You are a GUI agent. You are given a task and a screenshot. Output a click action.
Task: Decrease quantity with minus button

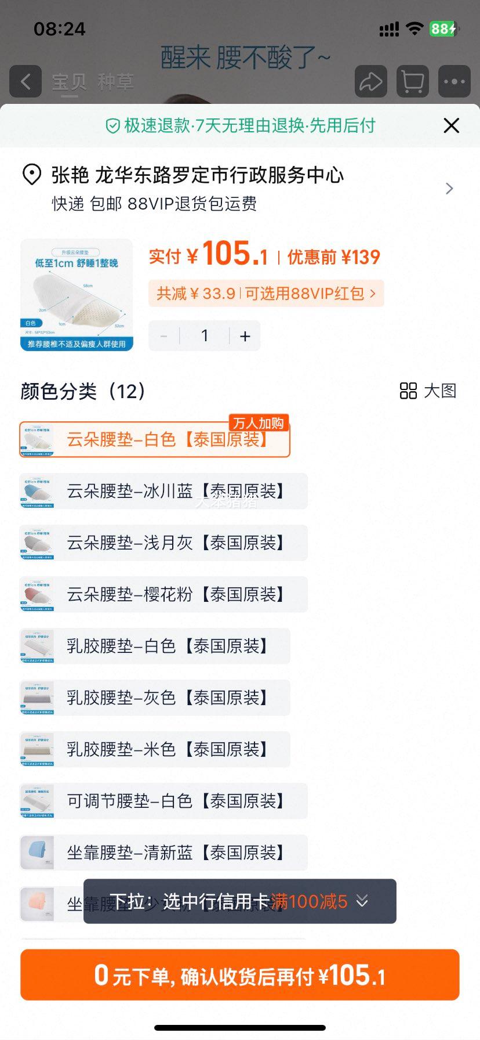[x=163, y=336]
